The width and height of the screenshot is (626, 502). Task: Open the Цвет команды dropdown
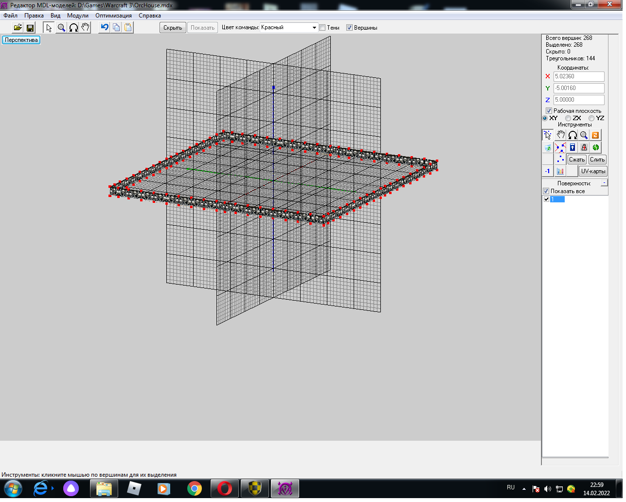314,28
